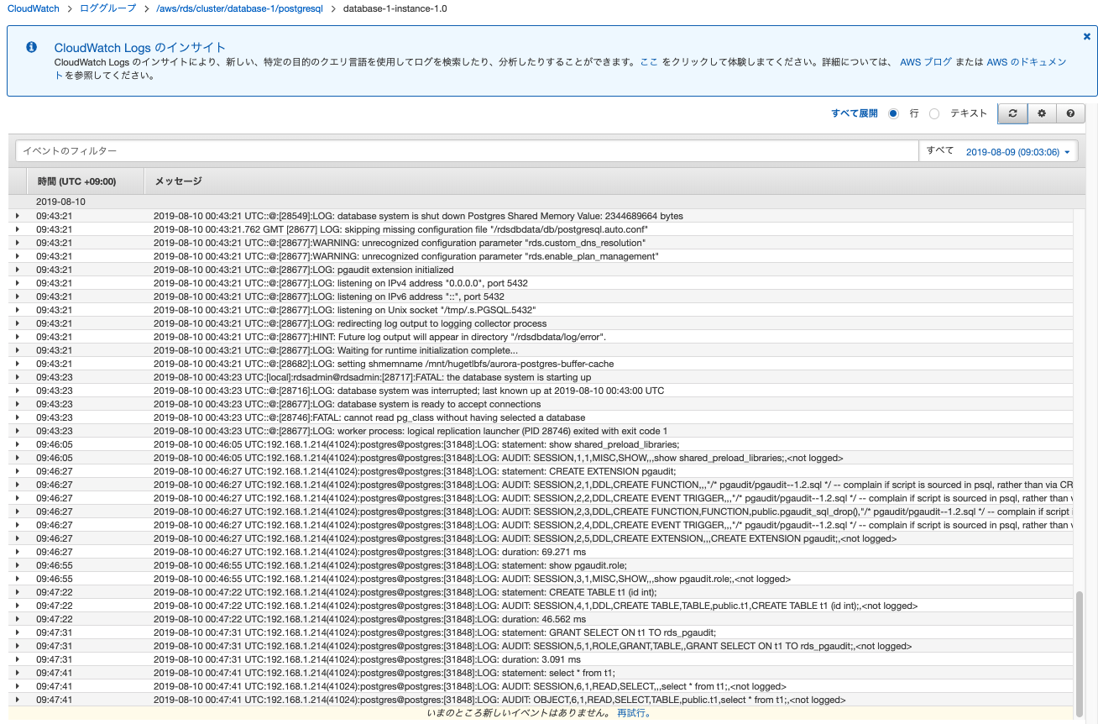Select the 'redirecting log output to logging collector' message
The image size is (1098, 724).
350,323
